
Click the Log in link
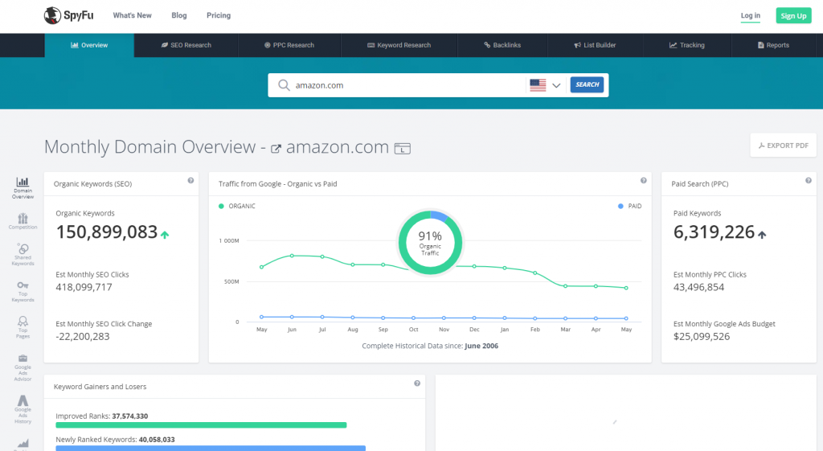click(x=750, y=16)
